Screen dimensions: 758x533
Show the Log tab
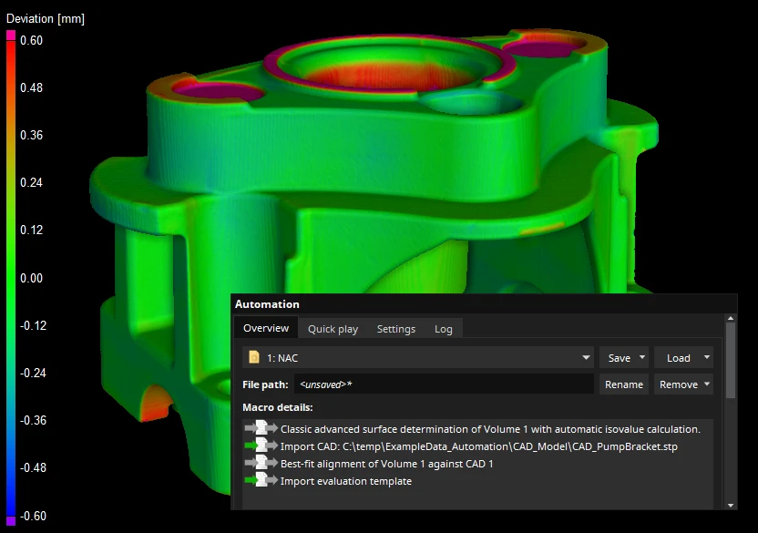[x=443, y=329]
